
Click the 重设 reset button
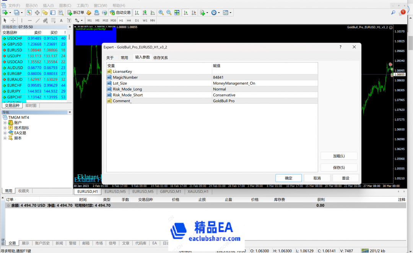(x=346, y=178)
